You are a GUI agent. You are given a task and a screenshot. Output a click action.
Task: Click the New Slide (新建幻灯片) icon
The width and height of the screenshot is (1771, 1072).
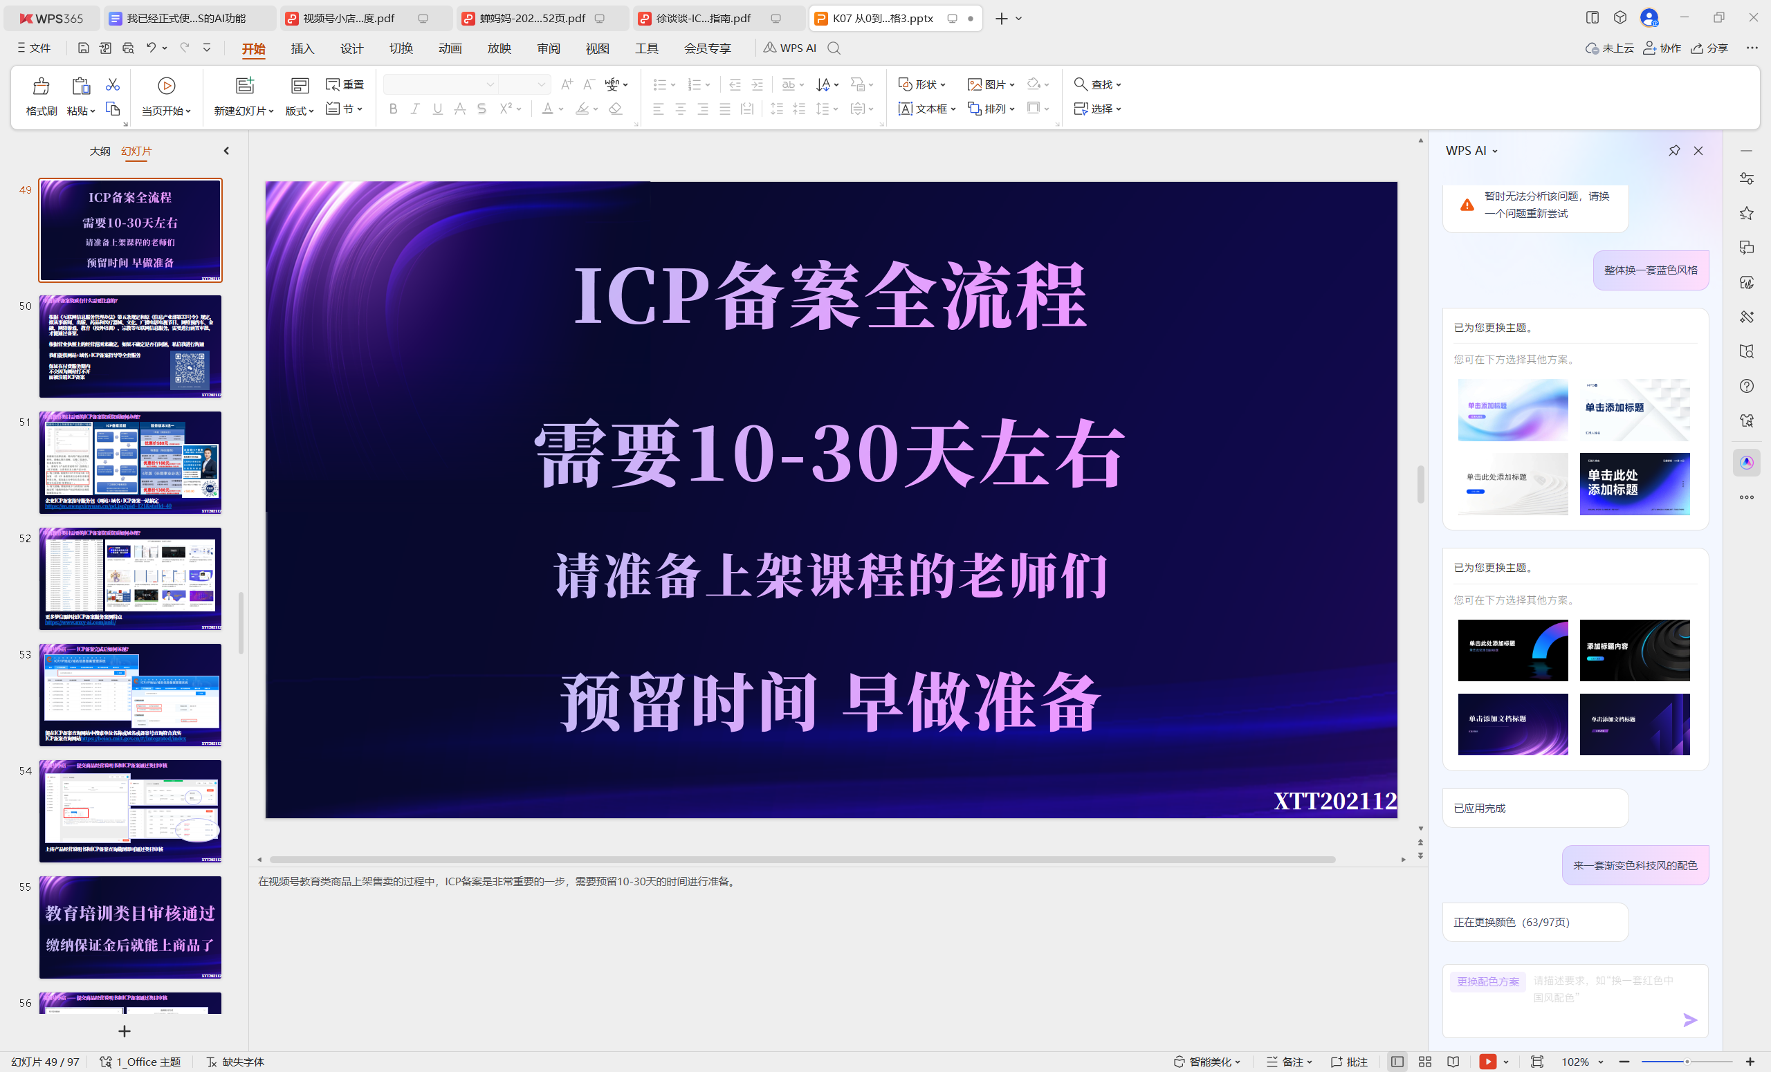244,86
